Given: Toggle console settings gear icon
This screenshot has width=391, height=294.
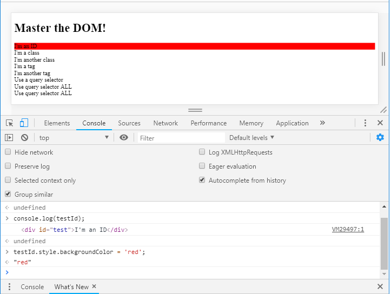Looking at the screenshot, I should click(x=380, y=137).
